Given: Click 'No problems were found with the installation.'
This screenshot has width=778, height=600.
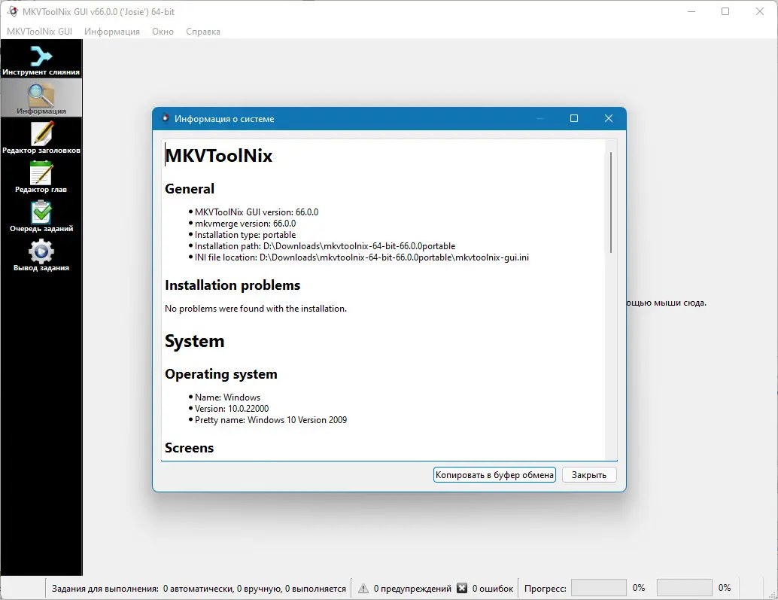Looking at the screenshot, I should coord(256,309).
